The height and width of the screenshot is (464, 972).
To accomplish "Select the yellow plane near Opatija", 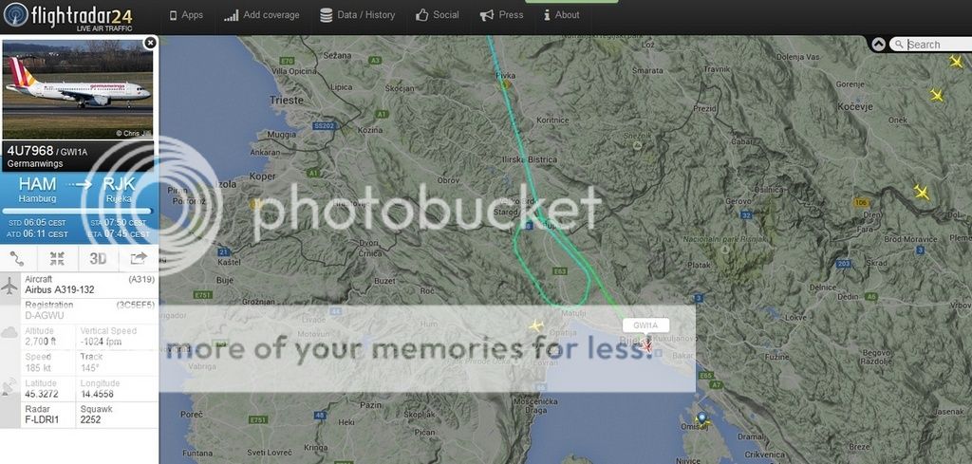I will 536,325.
